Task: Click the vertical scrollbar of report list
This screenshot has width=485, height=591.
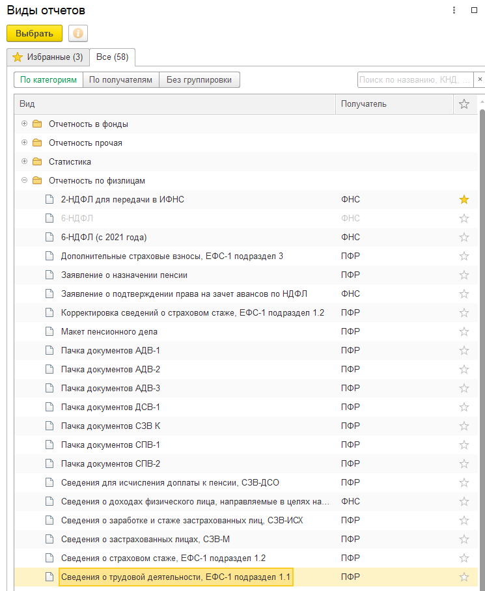Action: click(x=482, y=325)
